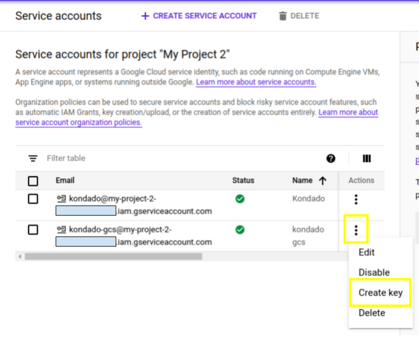Click the filter table icon

33,159
